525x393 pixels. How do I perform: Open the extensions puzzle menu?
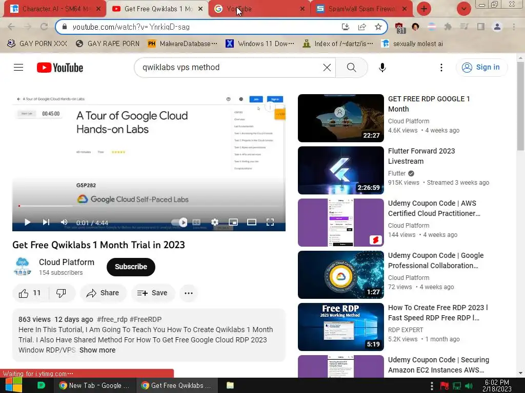click(x=448, y=27)
